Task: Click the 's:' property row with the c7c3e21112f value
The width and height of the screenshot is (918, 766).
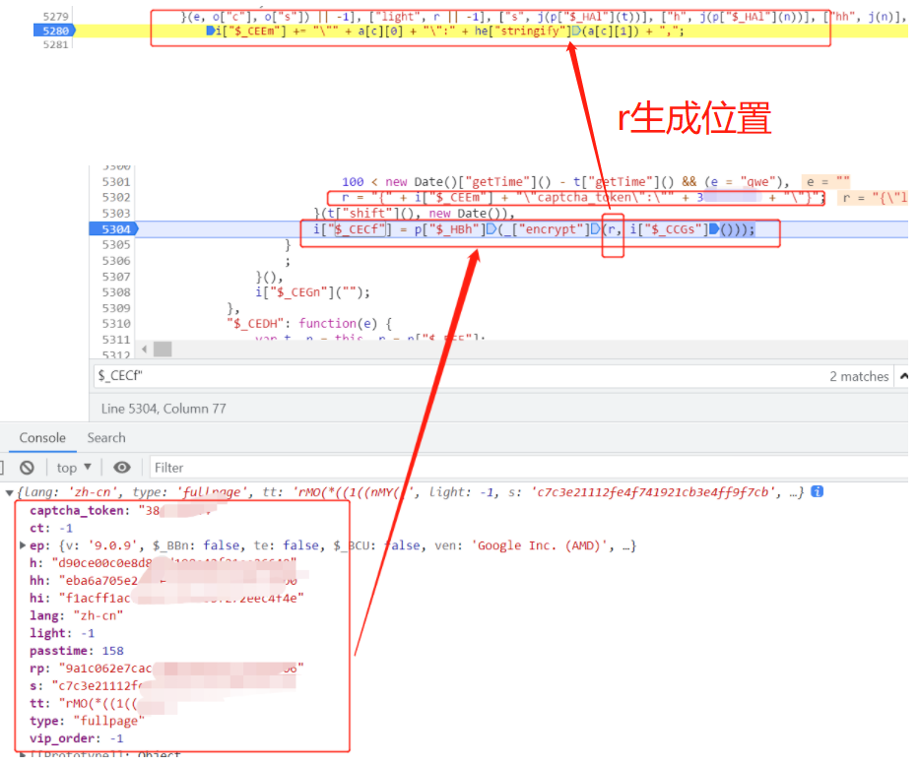Action: (x=163, y=686)
